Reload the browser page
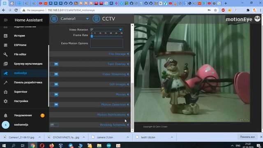The image size is (263, 148). [x=16, y=10]
